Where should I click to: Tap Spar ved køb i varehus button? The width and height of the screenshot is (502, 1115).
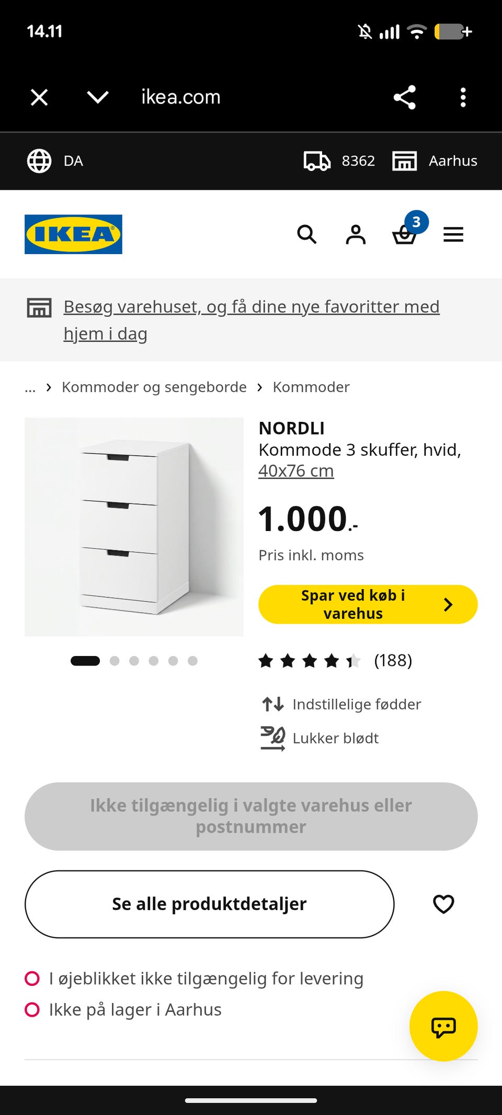click(x=368, y=604)
